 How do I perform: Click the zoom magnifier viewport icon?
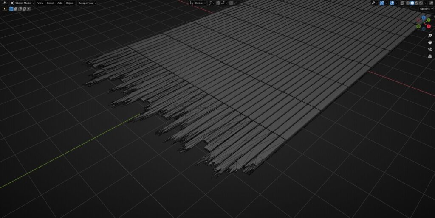(430, 36)
